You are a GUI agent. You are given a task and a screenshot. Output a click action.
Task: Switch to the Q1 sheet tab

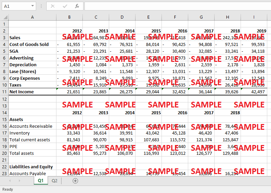click(x=41, y=181)
